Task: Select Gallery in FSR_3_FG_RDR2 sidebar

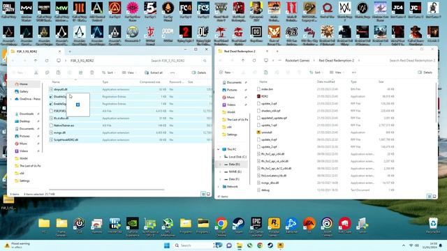Action: [x=24, y=91]
